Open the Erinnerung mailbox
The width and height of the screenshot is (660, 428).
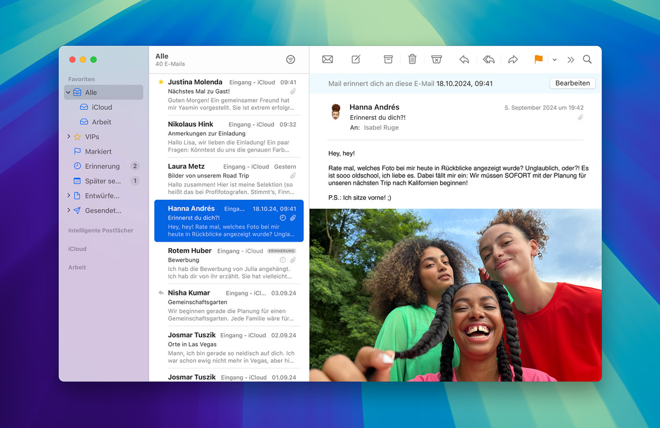tap(102, 166)
